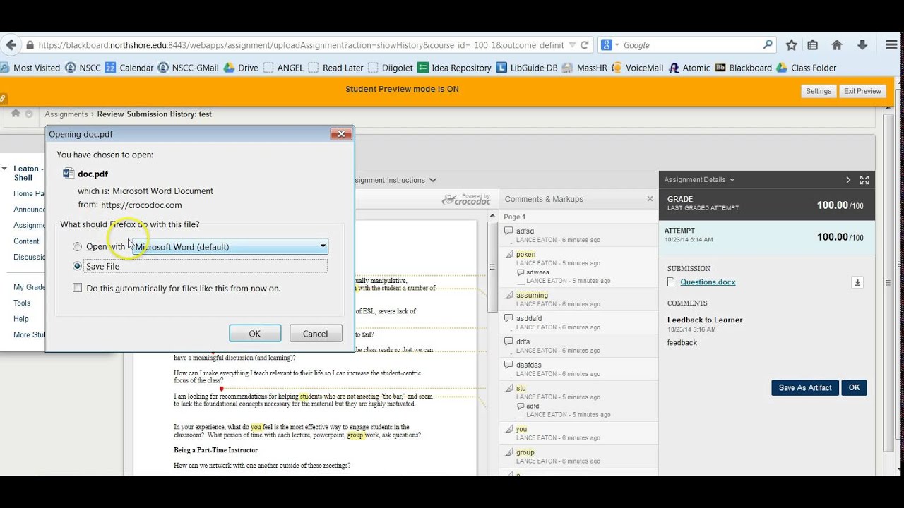
Task: Collapse the Leaton Shell course menu
Action: pyautogui.click(x=4, y=169)
